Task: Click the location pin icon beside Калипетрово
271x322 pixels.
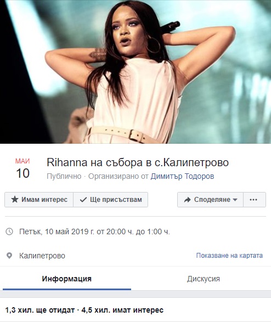Action: coord(9,256)
